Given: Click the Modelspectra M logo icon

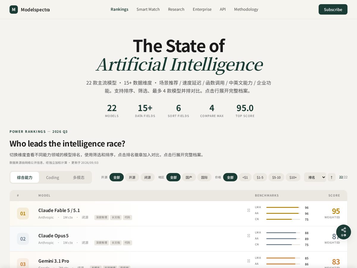Looking at the screenshot, I should pos(14,10).
